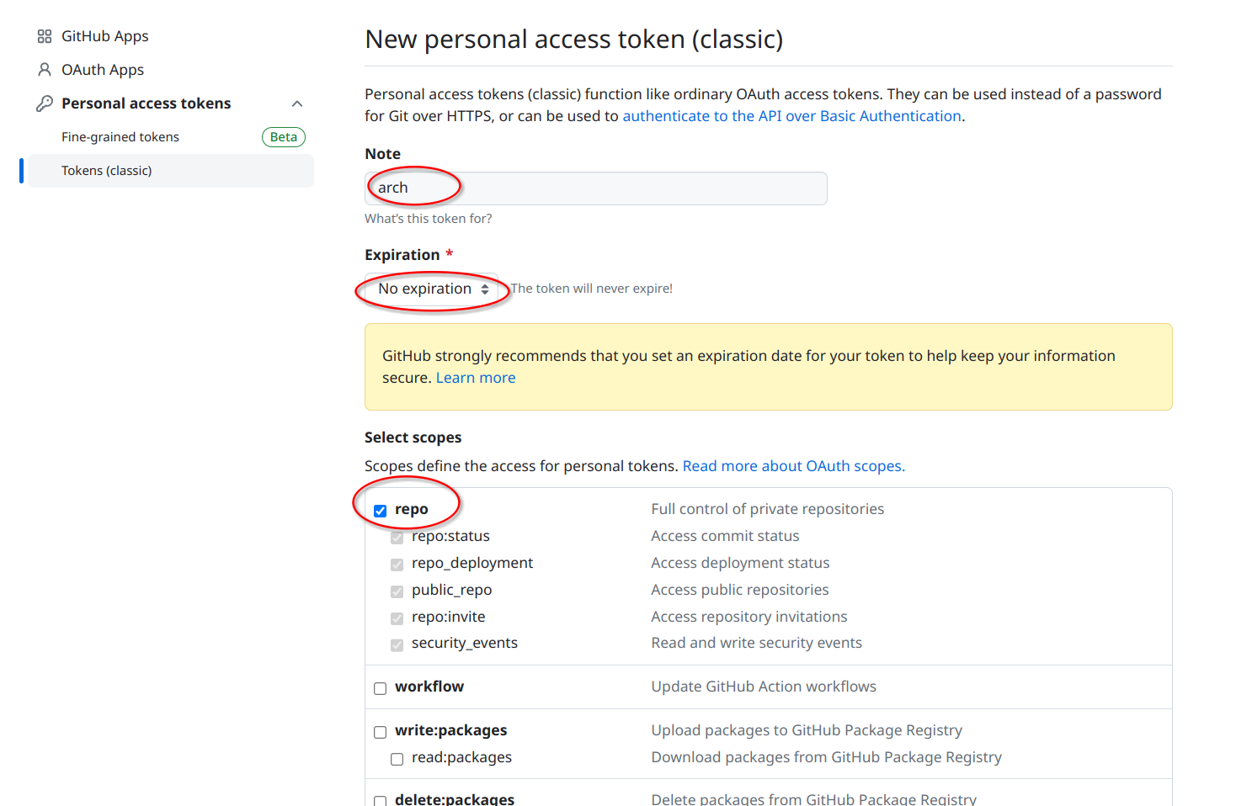Click the Note text field containing arch

pyautogui.click(x=596, y=188)
